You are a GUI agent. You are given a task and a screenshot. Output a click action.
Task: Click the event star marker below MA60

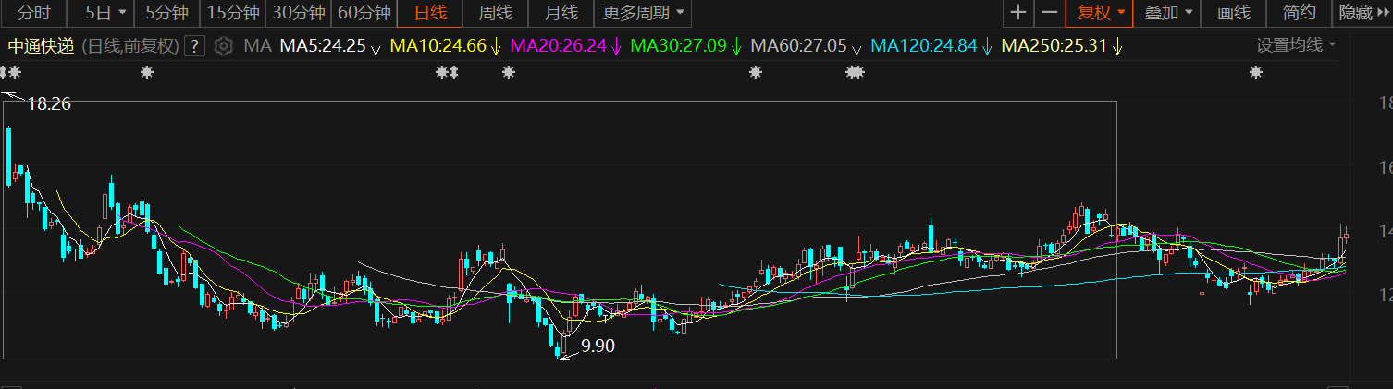coord(854,72)
